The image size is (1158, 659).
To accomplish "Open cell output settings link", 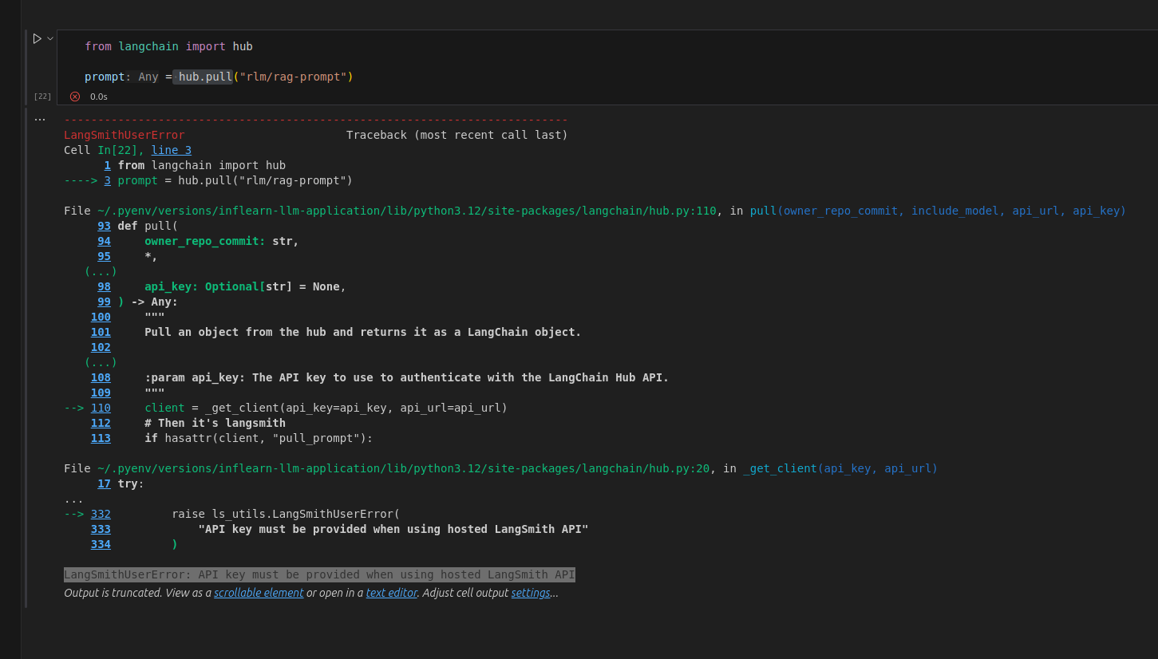I will coord(531,593).
